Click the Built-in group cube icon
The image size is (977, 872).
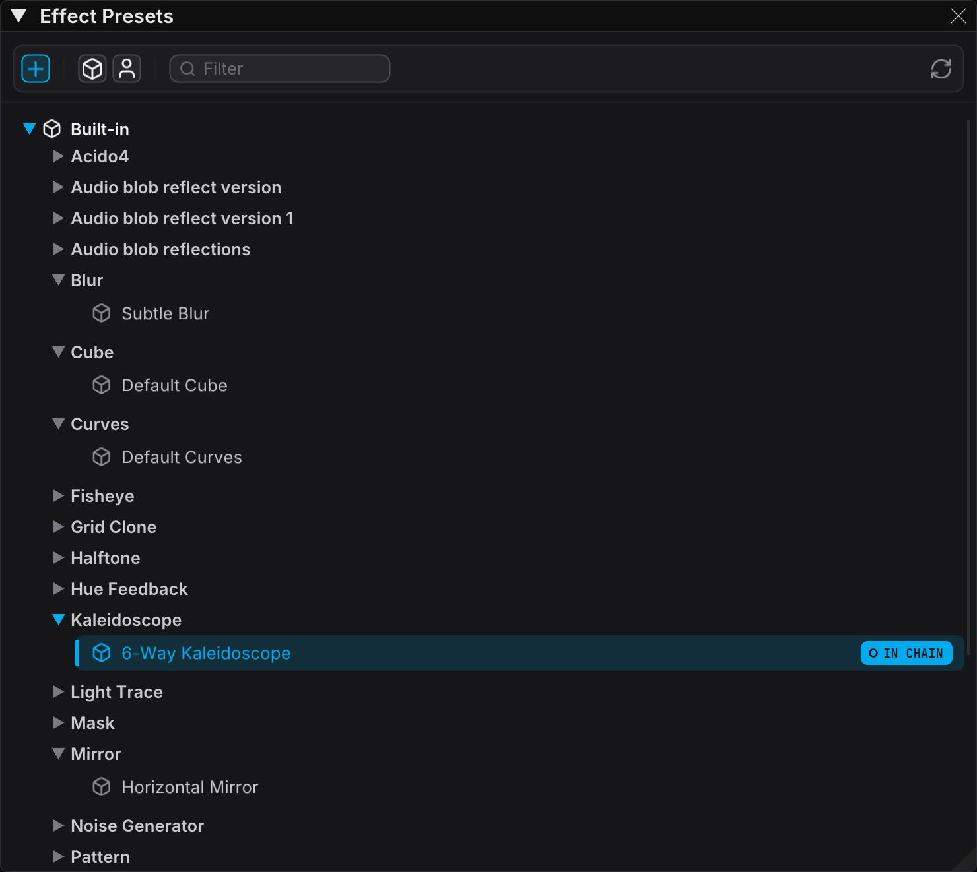coord(52,129)
